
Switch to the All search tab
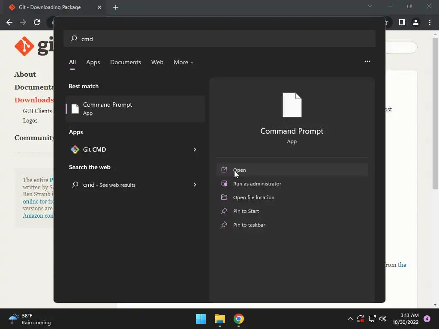[x=72, y=63]
